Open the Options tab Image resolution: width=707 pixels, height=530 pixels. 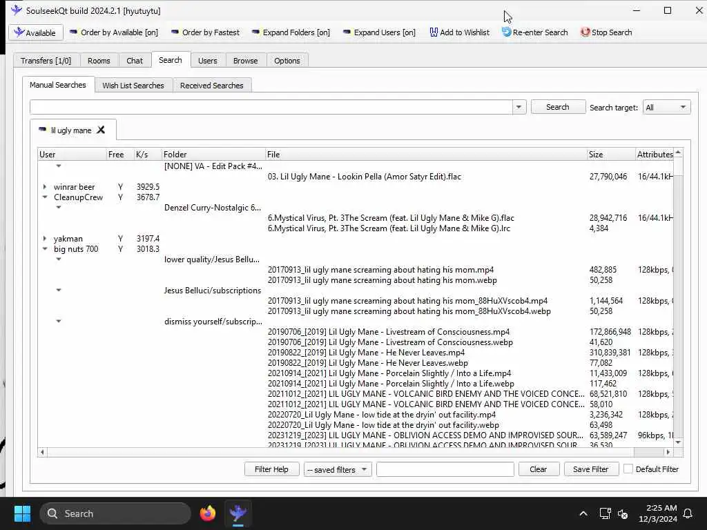[287, 61]
